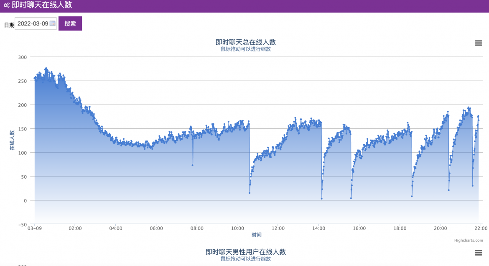Click the 12:00 x-axis time label
489x266 pixels.
pyautogui.click(x=278, y=228)
